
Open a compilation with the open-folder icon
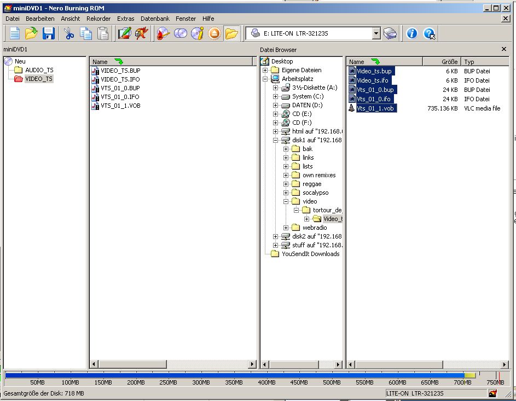[31, 33]
